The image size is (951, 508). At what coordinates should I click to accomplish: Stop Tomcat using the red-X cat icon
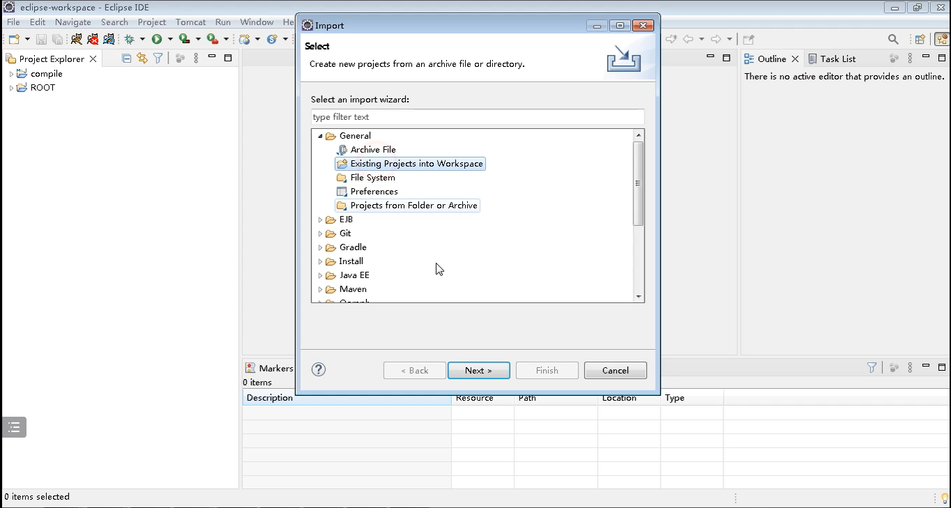click(x=93, y=39)
